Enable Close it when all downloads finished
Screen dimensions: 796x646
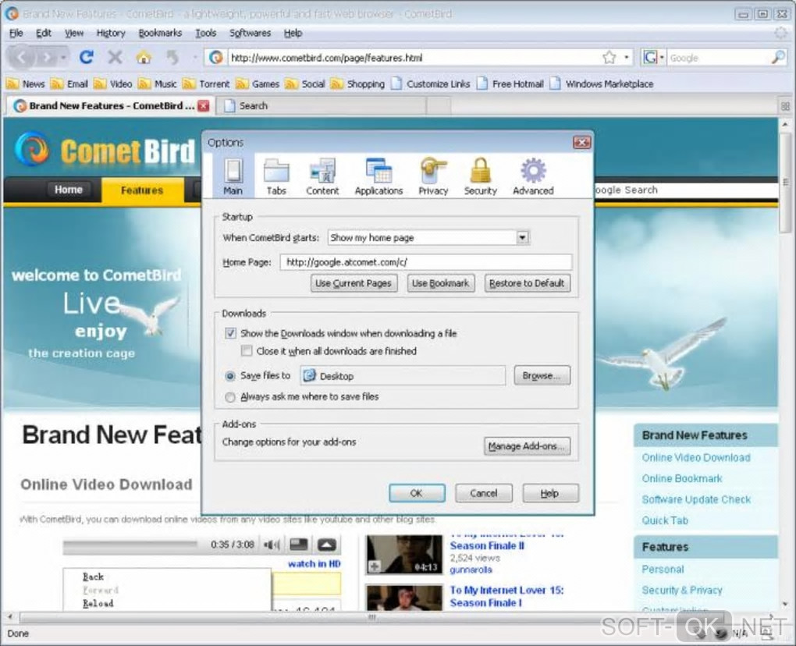pyautogui.click(x=247, y=350)
